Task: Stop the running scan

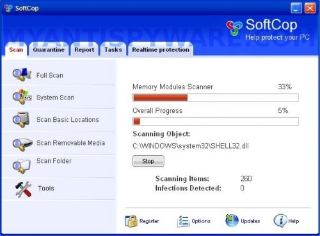Action: tap(148, 161)
